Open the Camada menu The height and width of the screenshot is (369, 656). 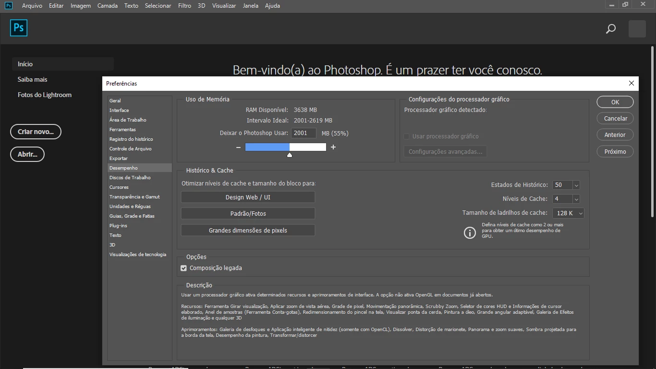click(108, 6)
